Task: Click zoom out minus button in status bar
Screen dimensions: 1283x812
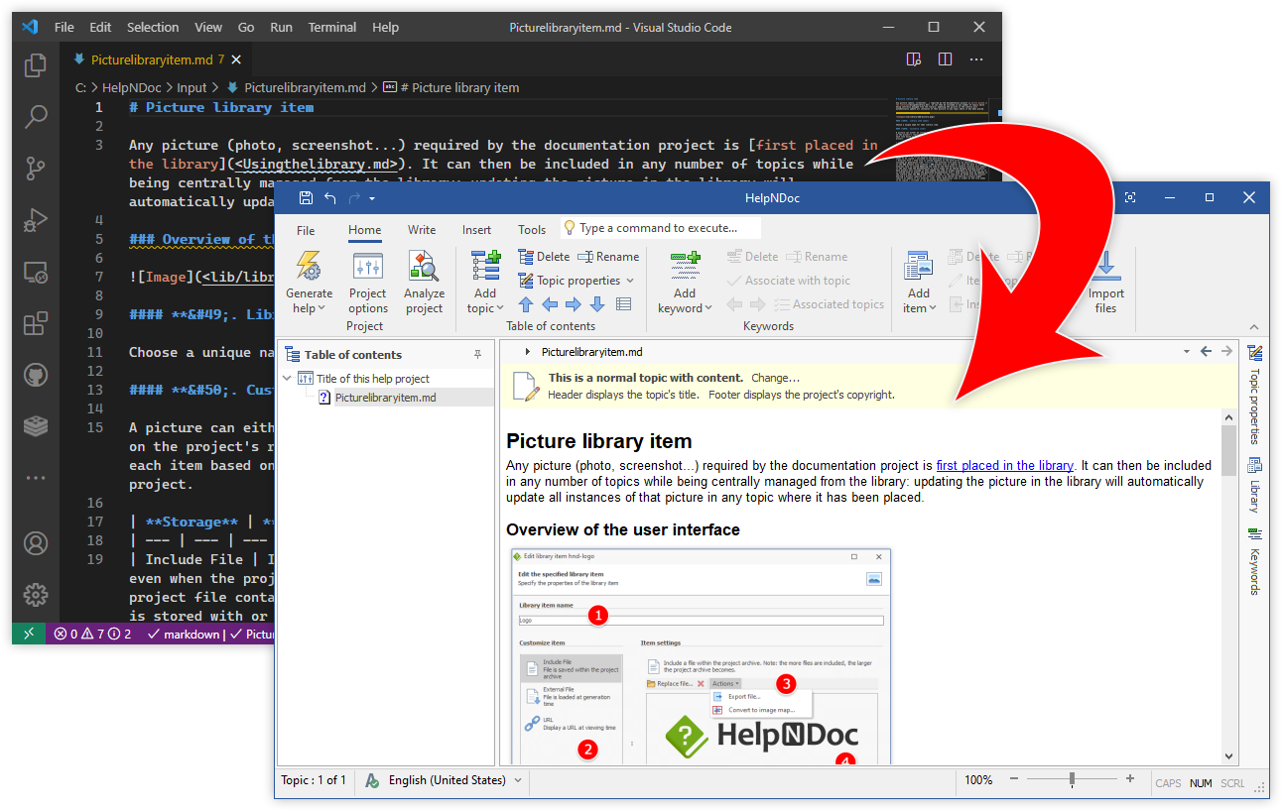Action: pyautogui.click(x=1016, y=780)
